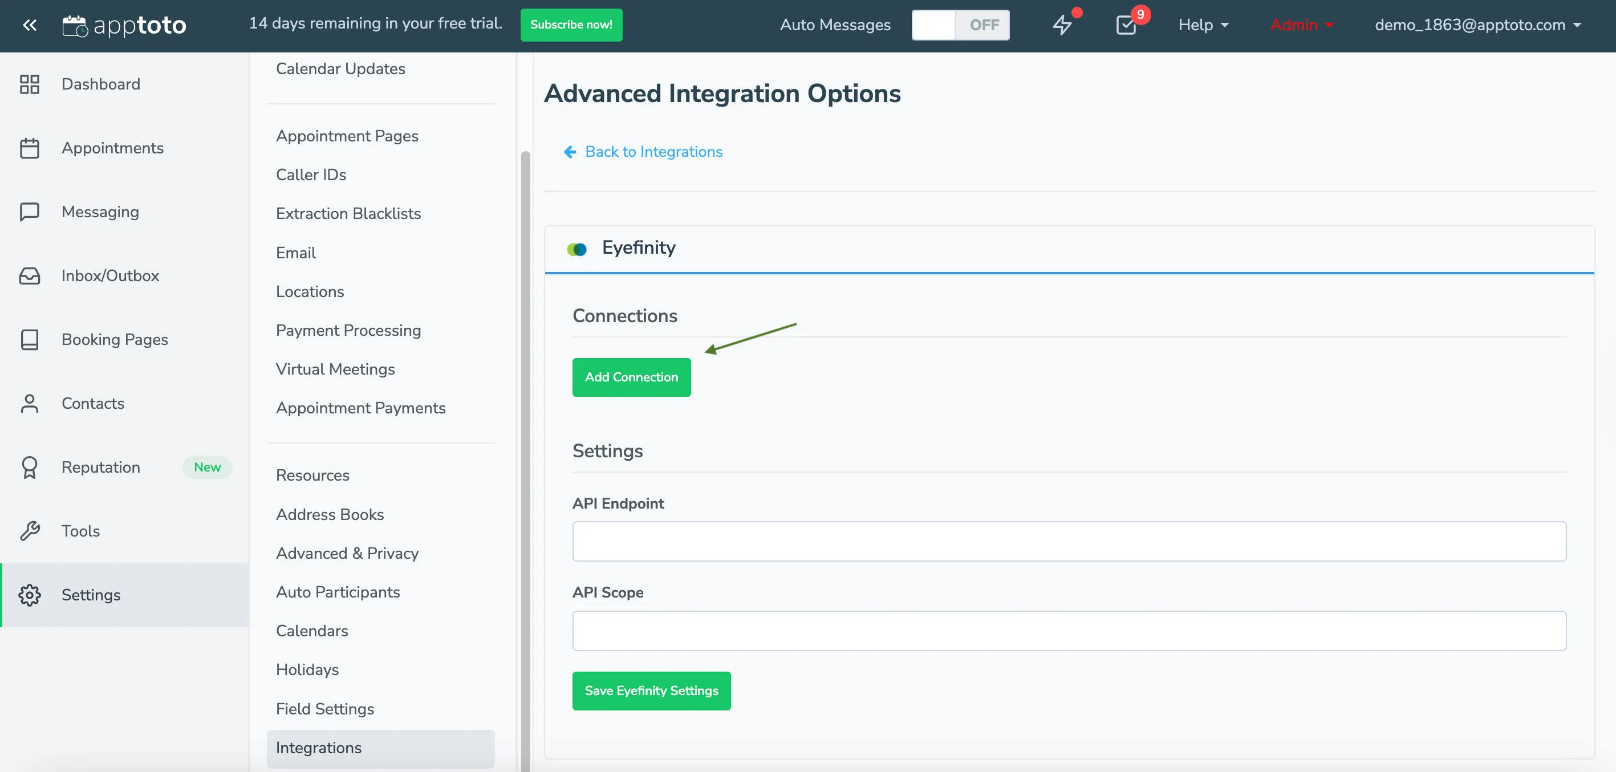The image size is (1616, 772).
Task: Select Integrations in the settings menu
Action: (319, 747)
